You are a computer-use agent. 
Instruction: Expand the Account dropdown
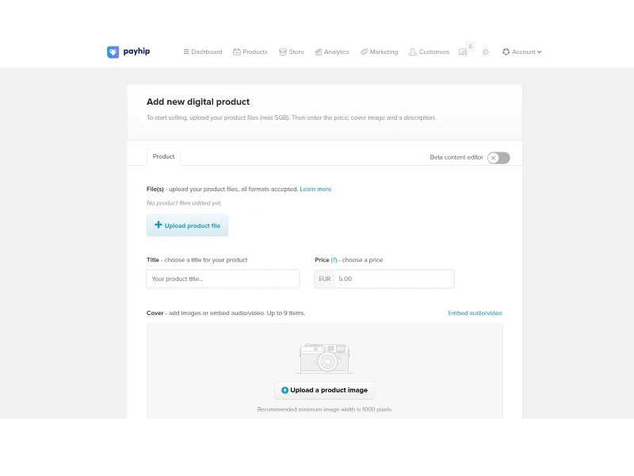click(x=522, y=52)
